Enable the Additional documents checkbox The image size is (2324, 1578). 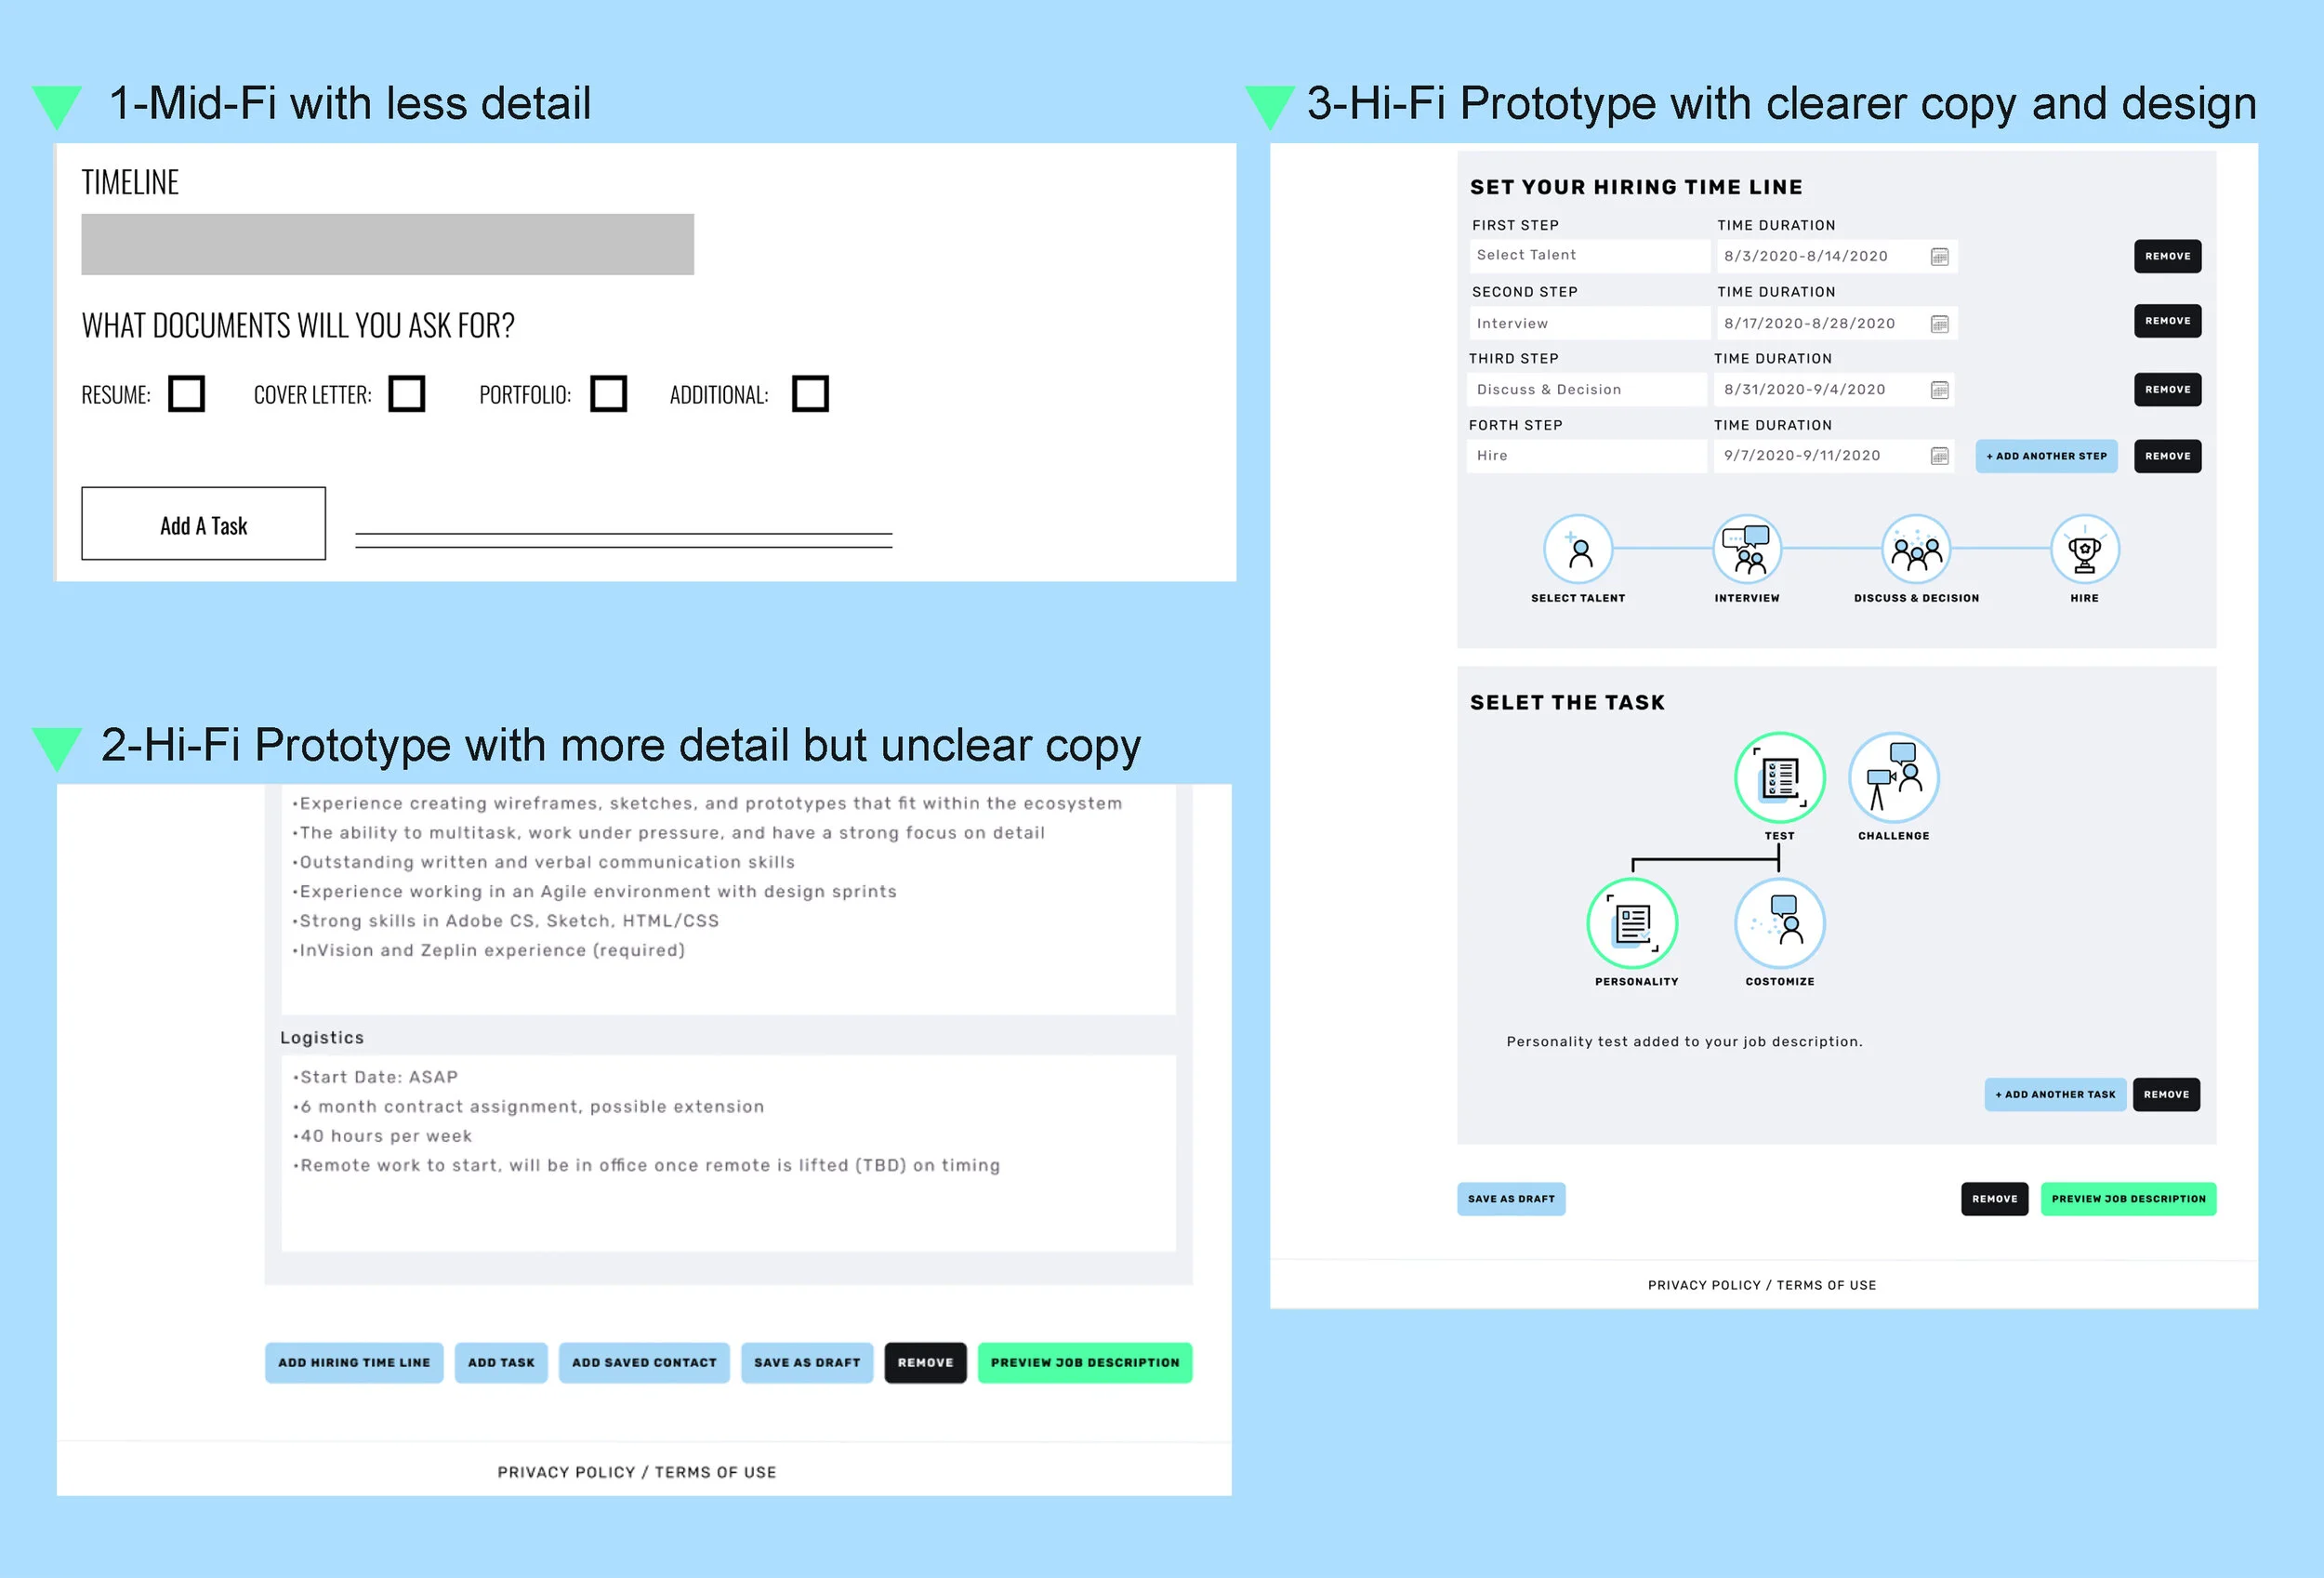click(810, 394)
